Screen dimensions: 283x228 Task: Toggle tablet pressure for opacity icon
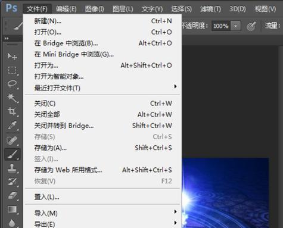pos(251,26)
